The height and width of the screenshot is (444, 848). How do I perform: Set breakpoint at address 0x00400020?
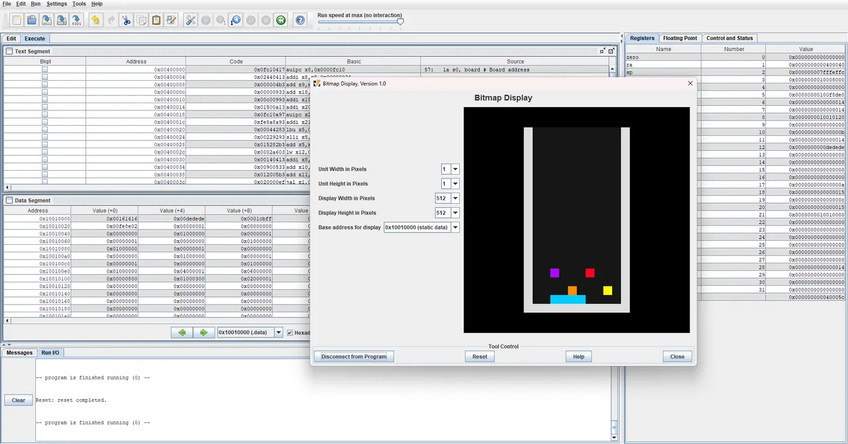click(x=45, y=130)
